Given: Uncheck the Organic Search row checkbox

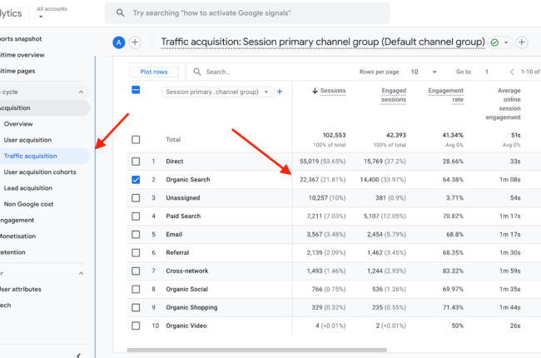Looking at the screenshot, I should pos(136,180).
